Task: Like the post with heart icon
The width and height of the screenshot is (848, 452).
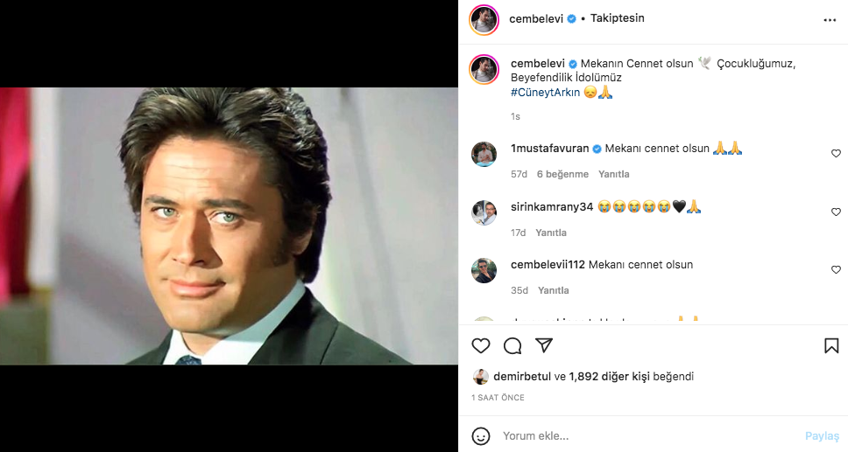Action: click(481, 346)
